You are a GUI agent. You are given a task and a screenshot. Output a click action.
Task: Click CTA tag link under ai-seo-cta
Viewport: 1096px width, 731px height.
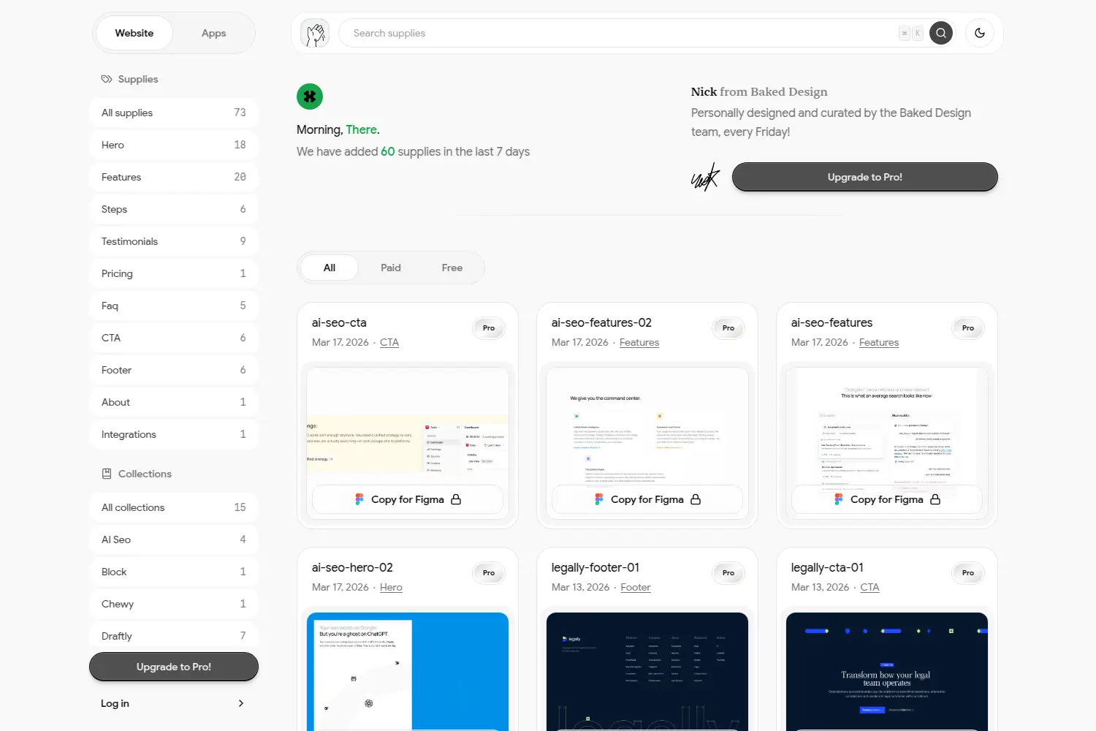pyautogui.click(x=389, y=342)
